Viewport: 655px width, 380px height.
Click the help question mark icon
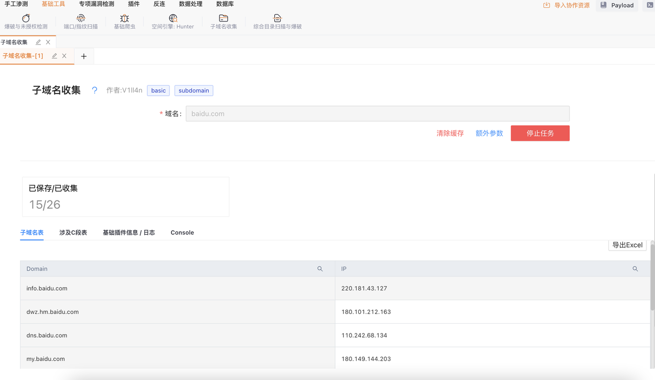pyautogui.click(x=95, y=91)
